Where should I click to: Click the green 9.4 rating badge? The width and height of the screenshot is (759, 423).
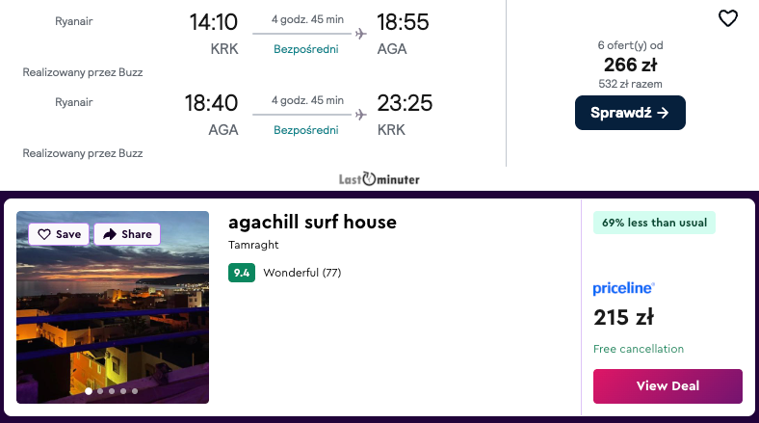click(242, 273)
